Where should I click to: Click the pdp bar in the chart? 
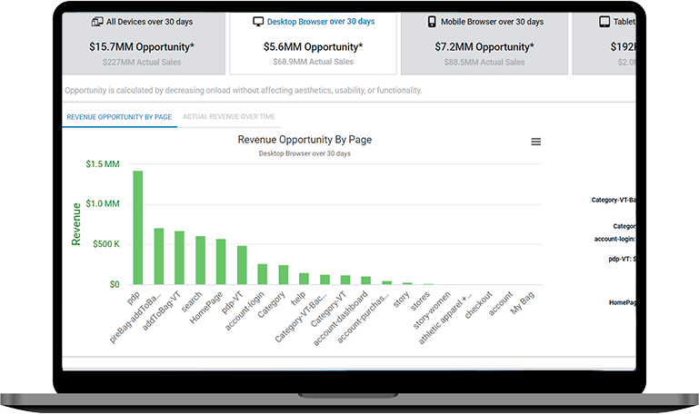(138, 228)
